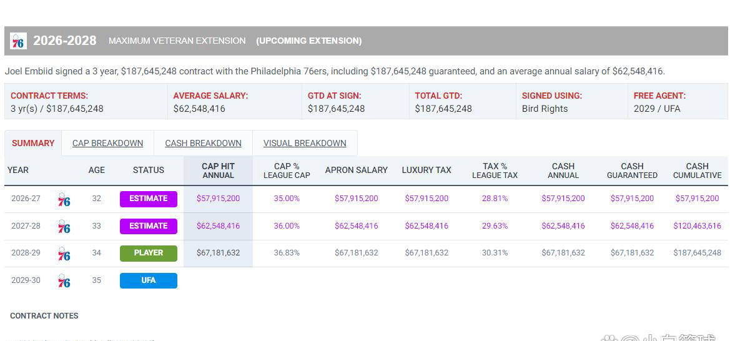Click the 2026-2028 header title
730x341 pixels.
65,41
